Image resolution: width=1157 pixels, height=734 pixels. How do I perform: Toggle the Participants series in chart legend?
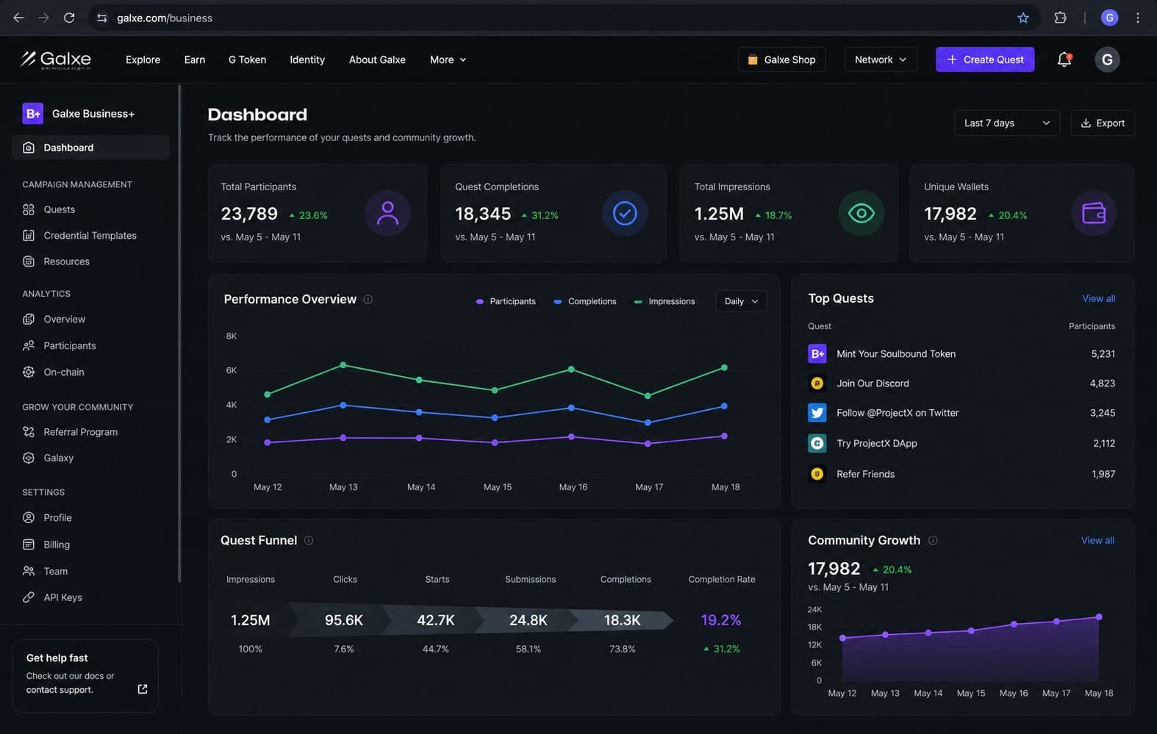(506, 301)
